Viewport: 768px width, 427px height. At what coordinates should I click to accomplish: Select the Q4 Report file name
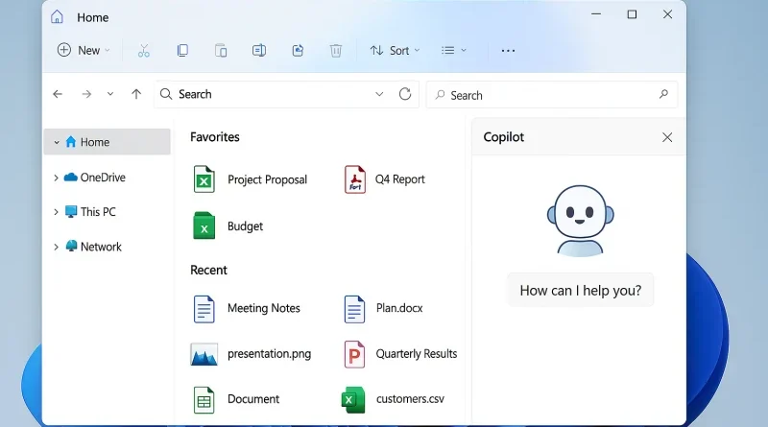(400, 179)
